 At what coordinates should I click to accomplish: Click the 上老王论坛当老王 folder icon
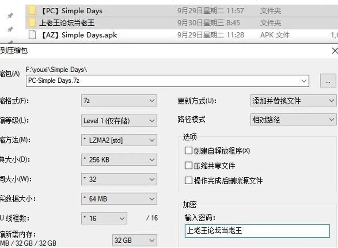click(x=32, y=23)
